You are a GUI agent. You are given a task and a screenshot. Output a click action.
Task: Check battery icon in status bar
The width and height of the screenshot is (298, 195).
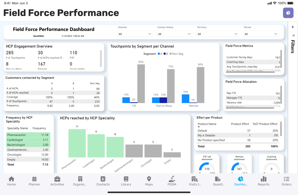(290, 3)
